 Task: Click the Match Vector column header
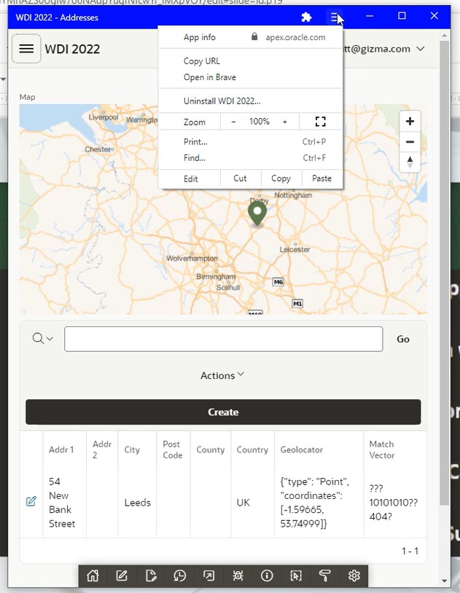point(381,449)
